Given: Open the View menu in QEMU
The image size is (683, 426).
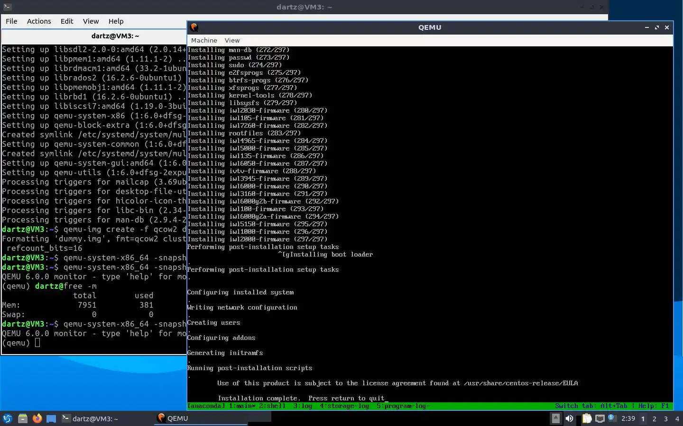Looking at the screenshot, I should (x=232, y=41).
